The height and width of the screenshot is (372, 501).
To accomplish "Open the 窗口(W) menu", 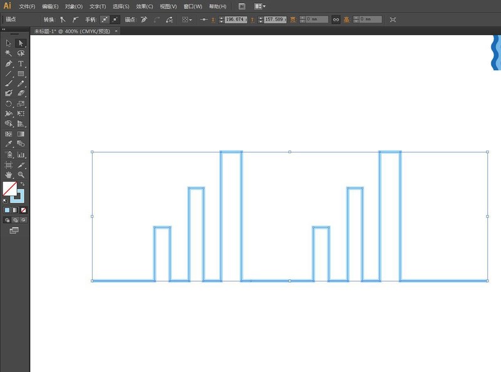I will click(x=193, y=6).
